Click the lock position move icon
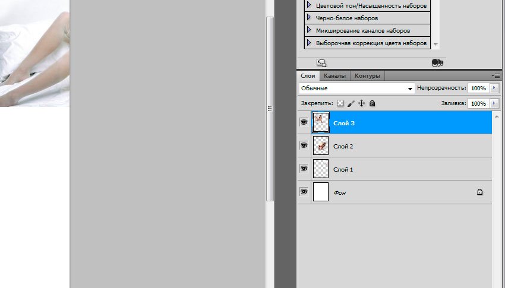Viewport: 505px width, 288px height. click(361, 103)
